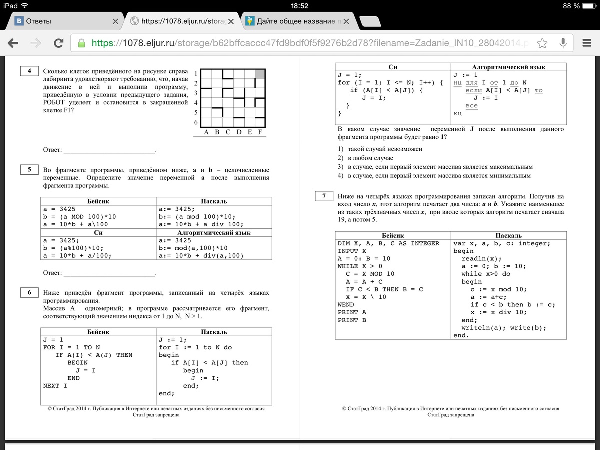Bookmark this page with the star icon
The width and height of the screenshot is (600, 450).
pos(542,43)
